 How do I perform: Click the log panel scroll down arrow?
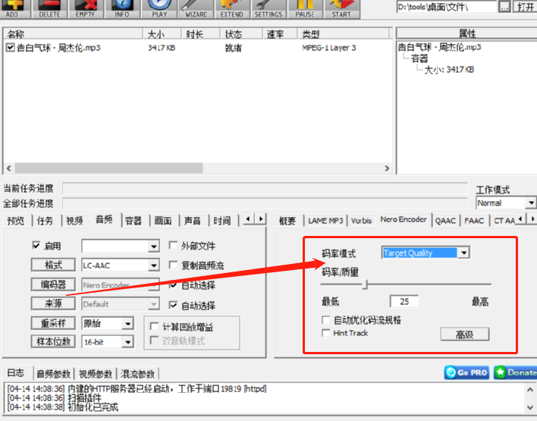coord(530,407)
